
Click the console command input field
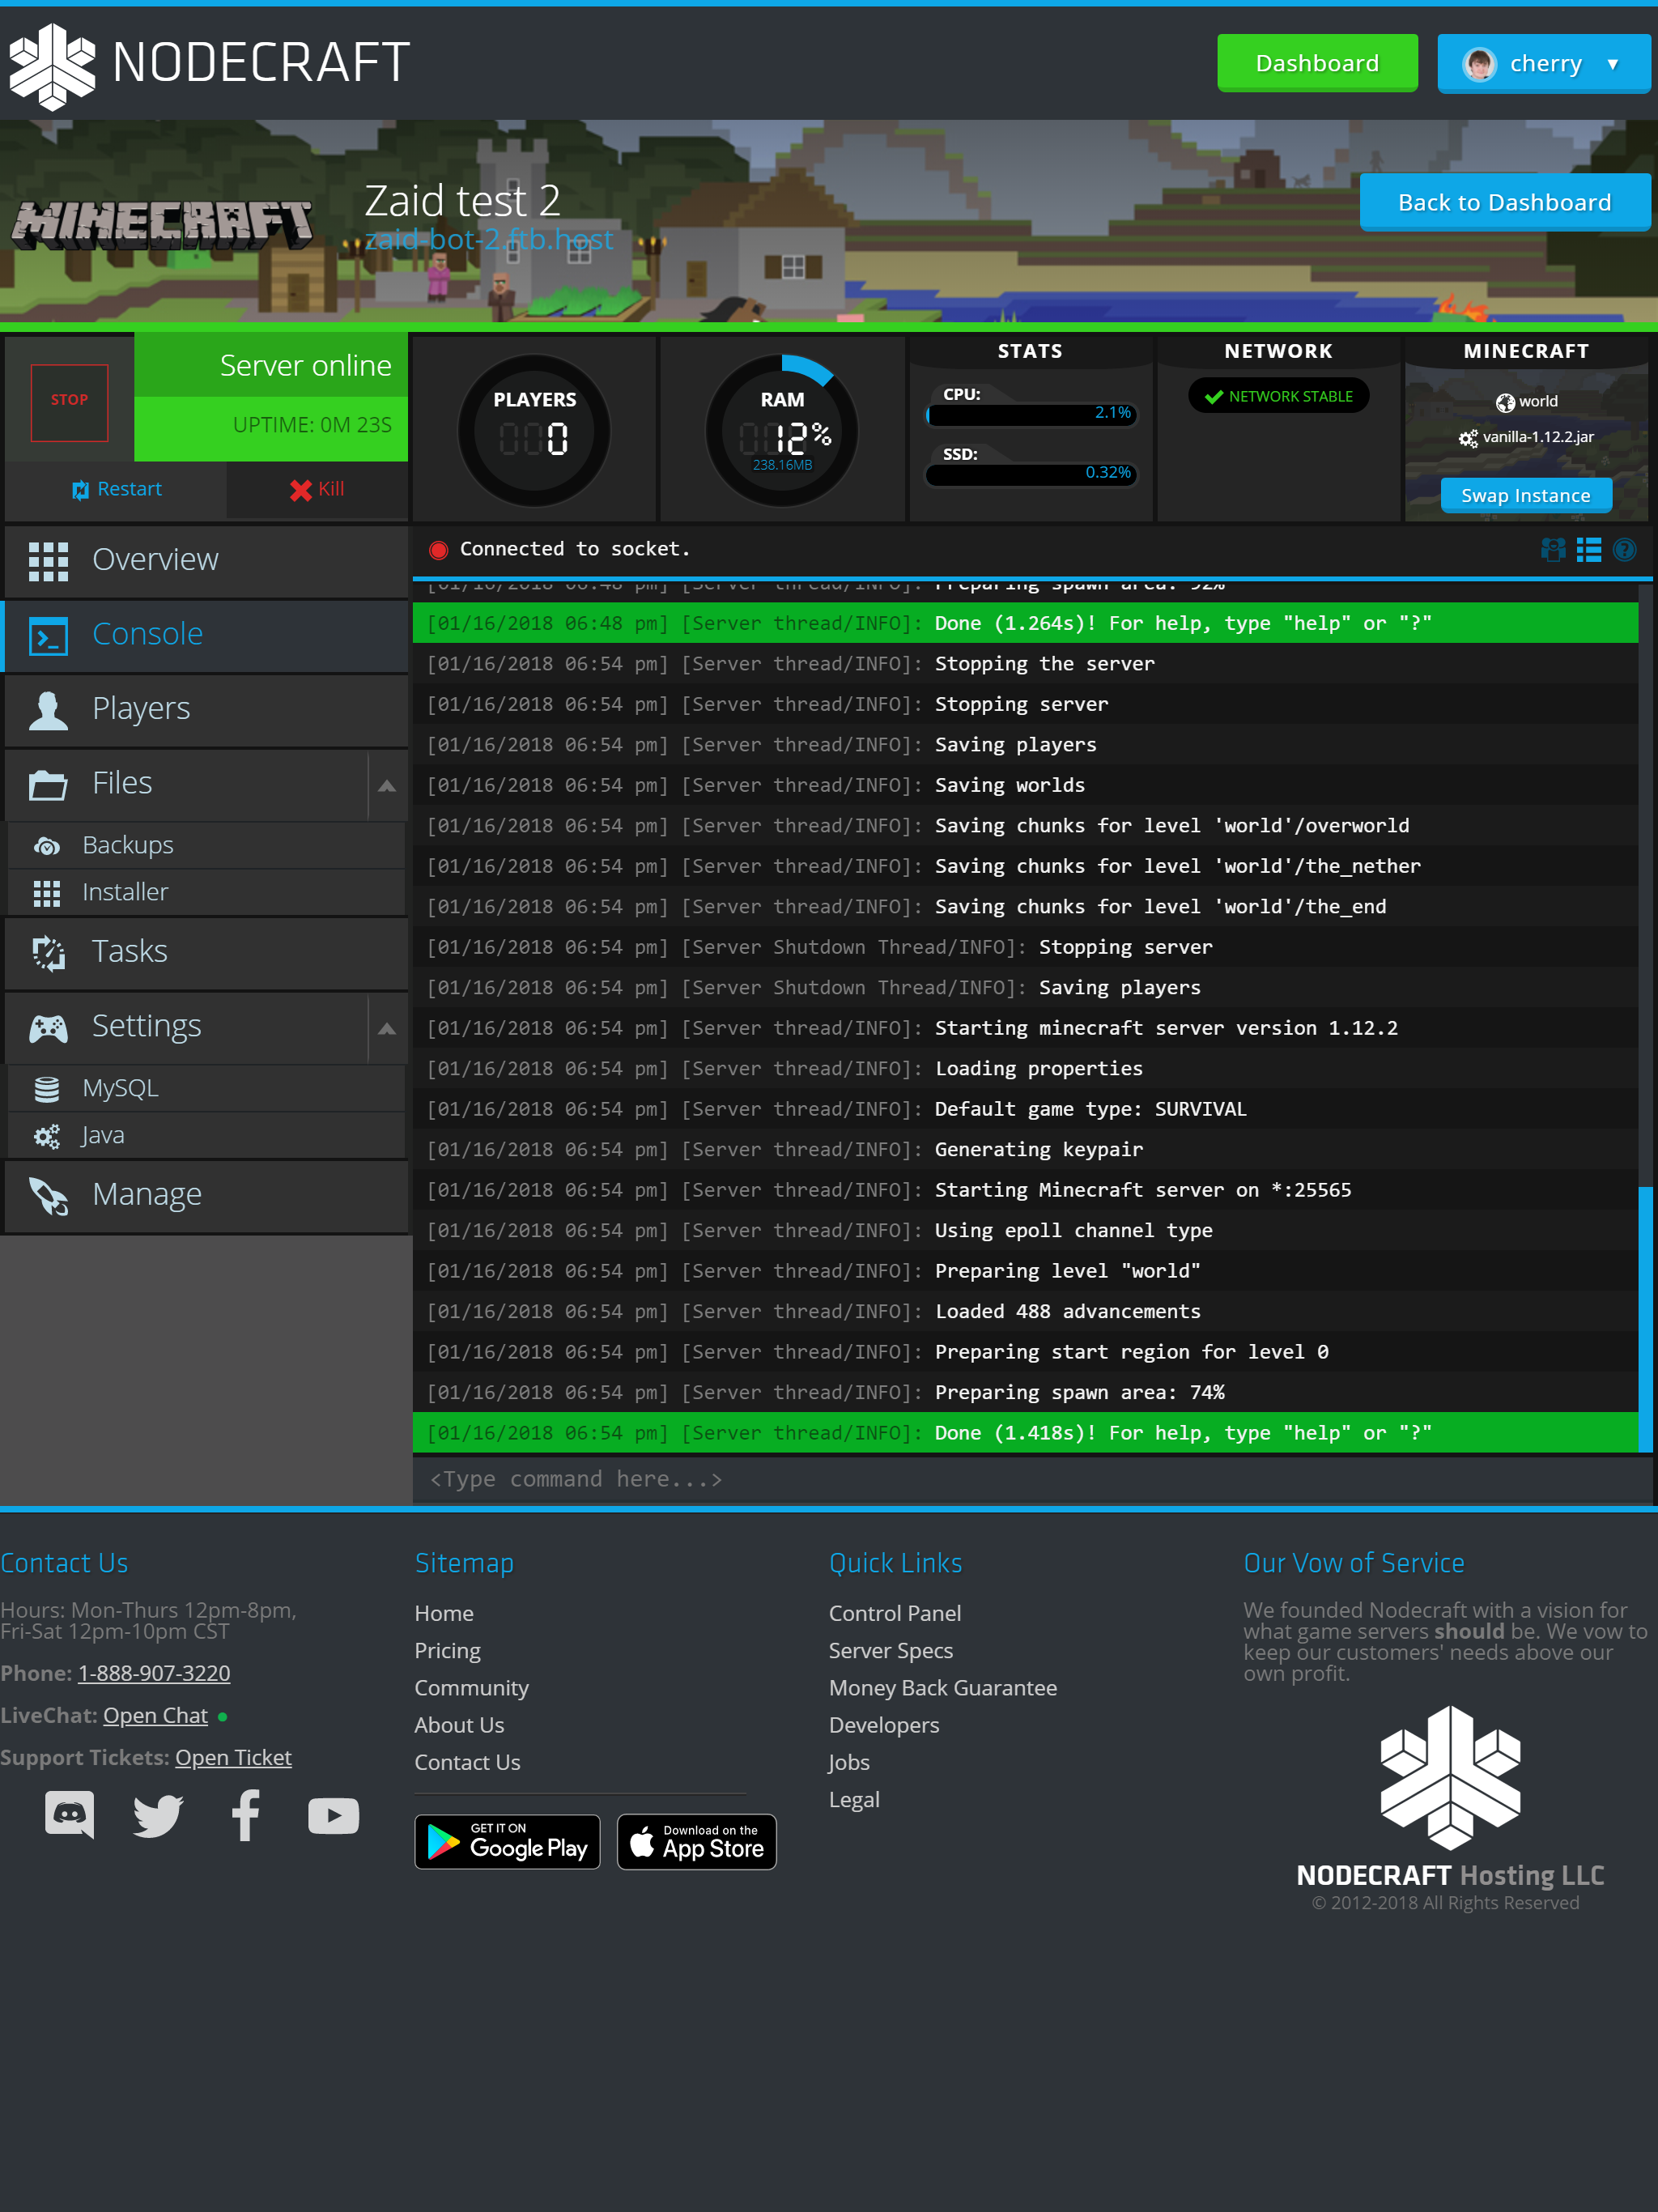[x=1032, y=1479]
